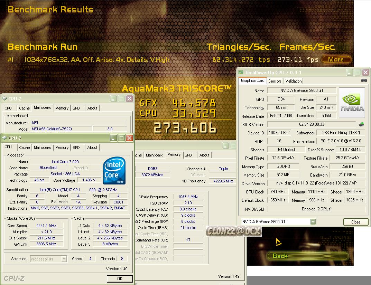
Task: Click the GPU Clock value 790 MHz
Action: pyautogui.click(x=278, y=192)
